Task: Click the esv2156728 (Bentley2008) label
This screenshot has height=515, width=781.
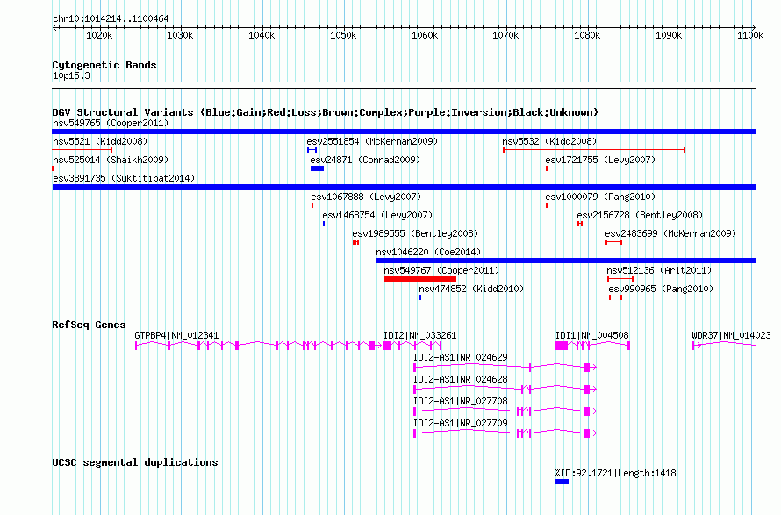Action: [x=640, y=215]
